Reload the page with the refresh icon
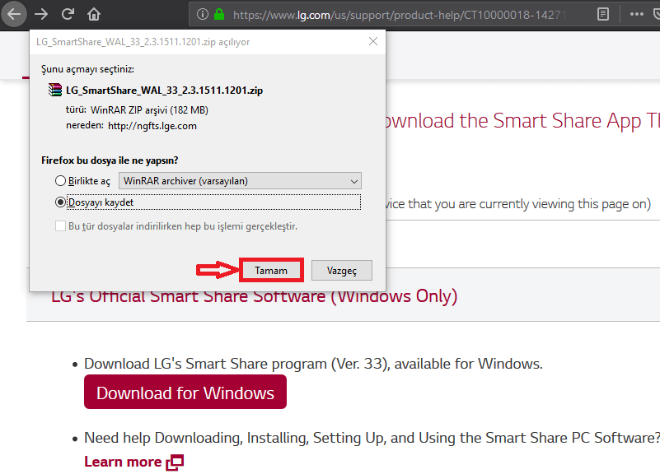 (68, 14)
